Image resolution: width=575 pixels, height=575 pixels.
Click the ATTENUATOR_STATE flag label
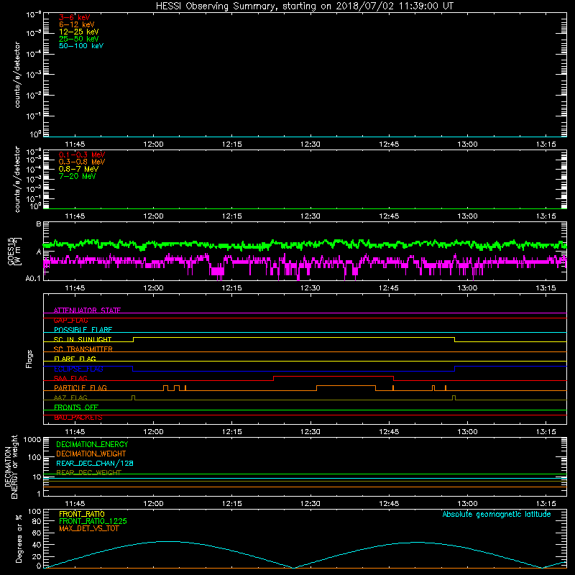tap(87, 310)
